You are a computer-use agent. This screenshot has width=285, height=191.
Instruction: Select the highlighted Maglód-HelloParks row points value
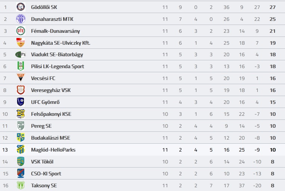pyautogui.click(x=273, y=150)
